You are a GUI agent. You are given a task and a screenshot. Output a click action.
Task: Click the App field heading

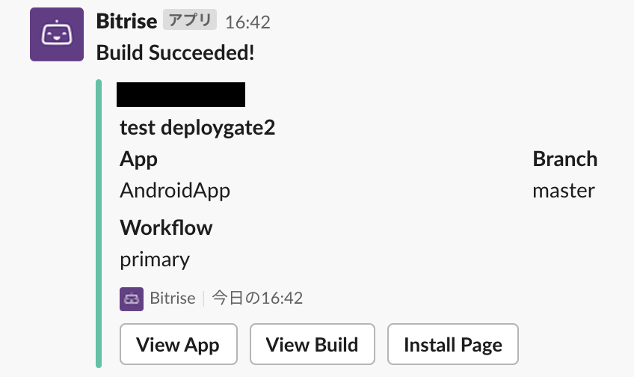click(138, 159)
